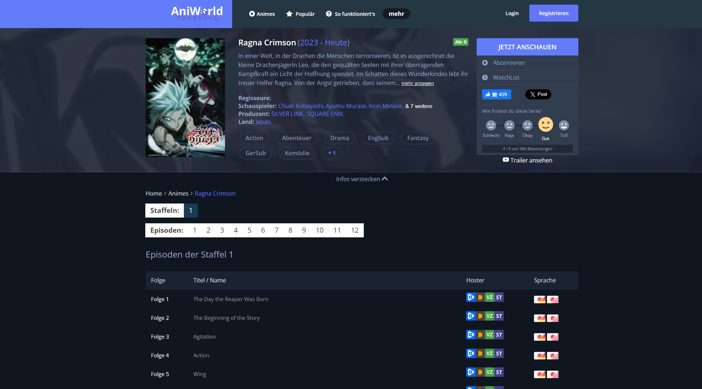Image resolution: width=702 pixels, height=389 pixels.
Task: Choose the English subtitle flag for Folge 1
Action: (552, 299)
